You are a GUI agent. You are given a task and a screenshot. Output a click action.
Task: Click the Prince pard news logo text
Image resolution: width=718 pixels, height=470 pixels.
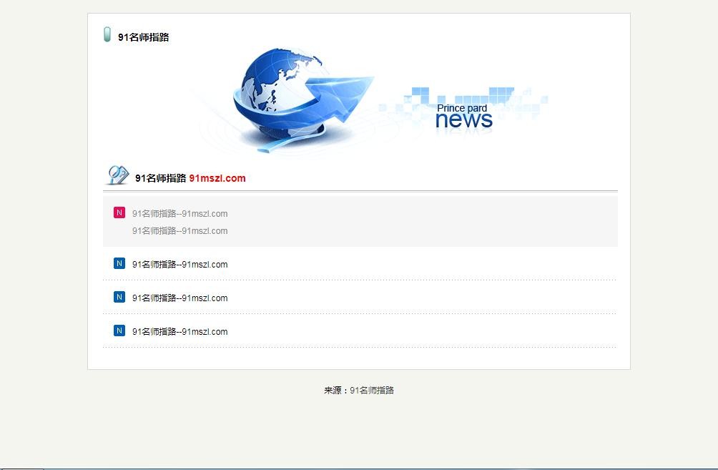[x=463, y=117]
